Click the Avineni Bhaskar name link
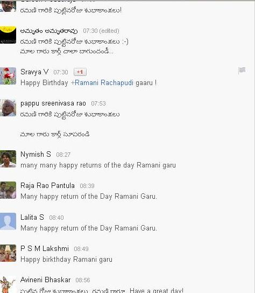The height and width of the screenshot is (293, 255). point(46,280)
